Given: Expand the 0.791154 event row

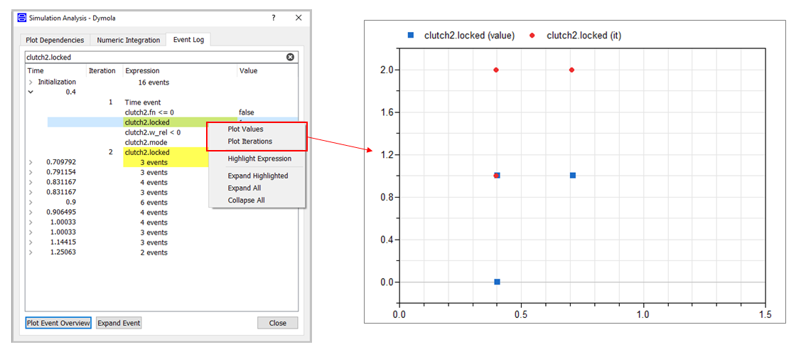Looking at the screenshot, I should click(31, 172).
